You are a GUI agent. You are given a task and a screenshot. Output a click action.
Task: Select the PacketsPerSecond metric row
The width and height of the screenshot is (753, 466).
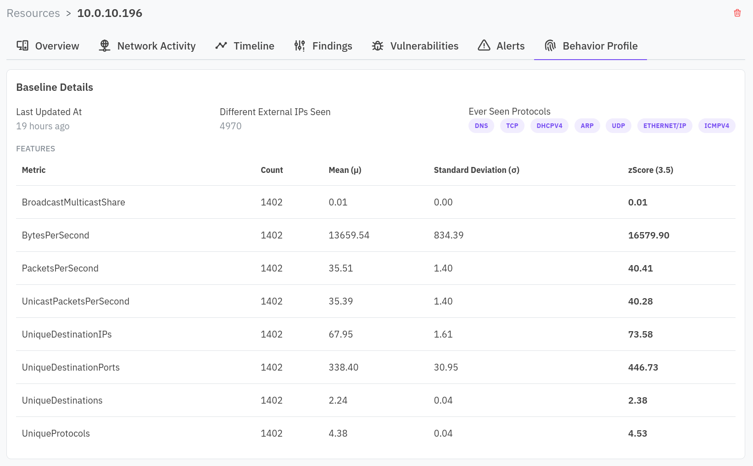375,268
